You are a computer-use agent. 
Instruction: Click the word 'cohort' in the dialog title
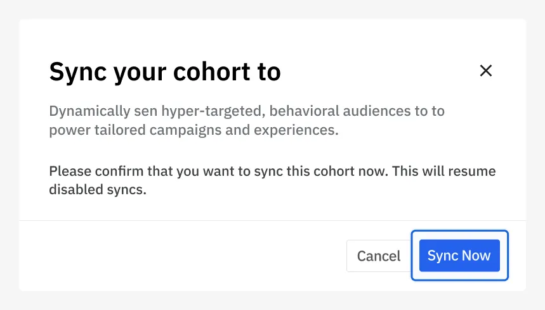212,71
